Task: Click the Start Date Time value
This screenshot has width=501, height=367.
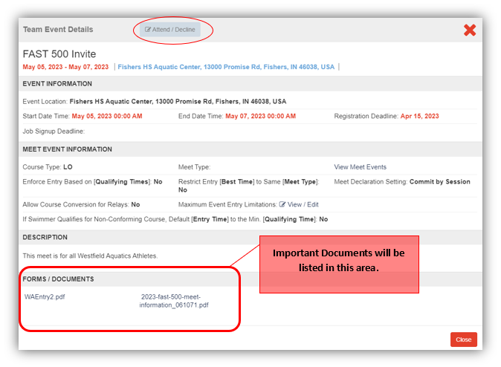Action: pos(106,117)
